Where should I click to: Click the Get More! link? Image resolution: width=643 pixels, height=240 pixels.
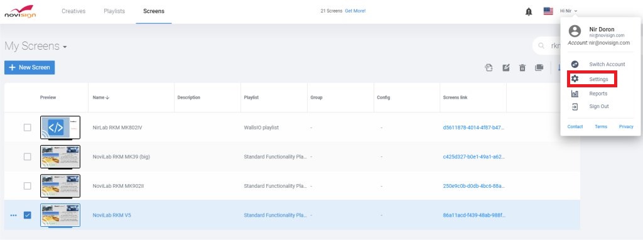(355, 11)
